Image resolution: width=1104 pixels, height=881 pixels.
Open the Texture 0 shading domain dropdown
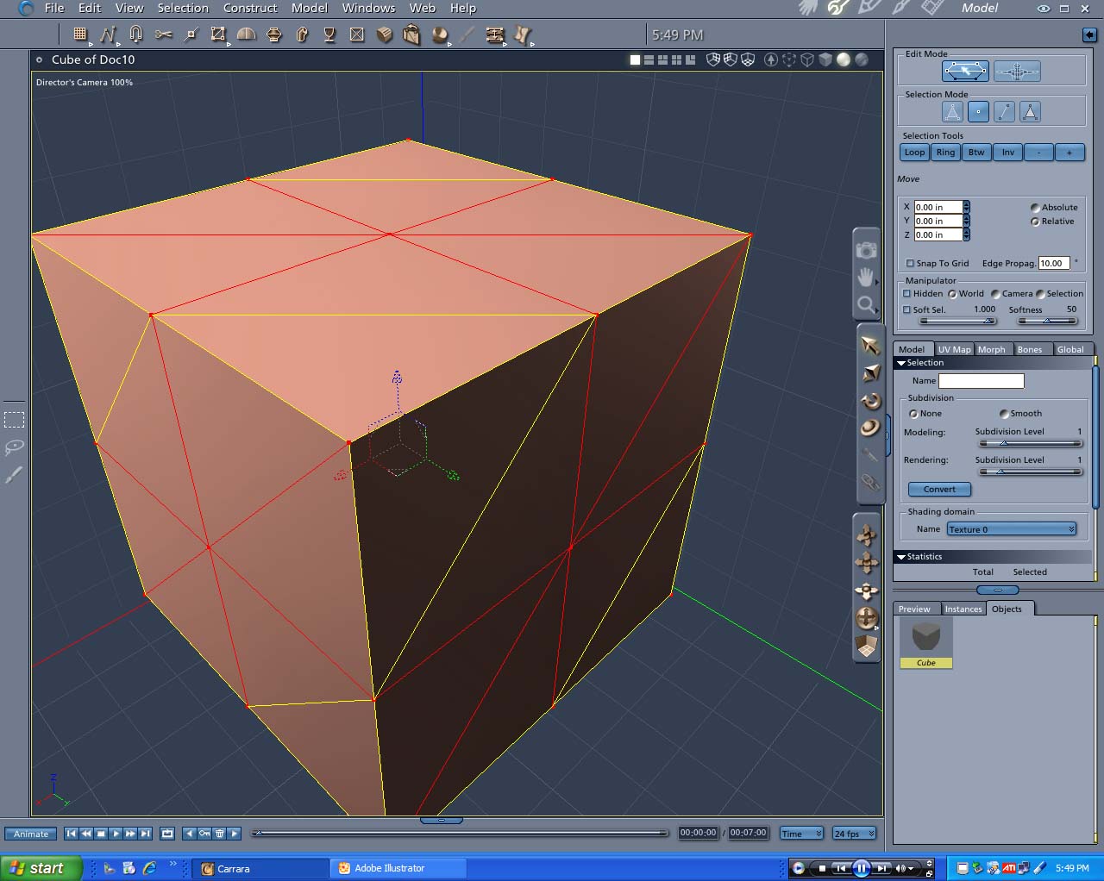coord(1012,529)
